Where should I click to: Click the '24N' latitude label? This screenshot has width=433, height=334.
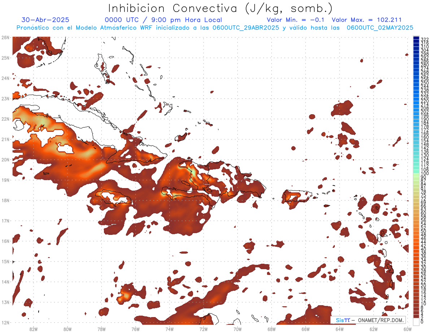pyautogui.click(x=5, y=78)
